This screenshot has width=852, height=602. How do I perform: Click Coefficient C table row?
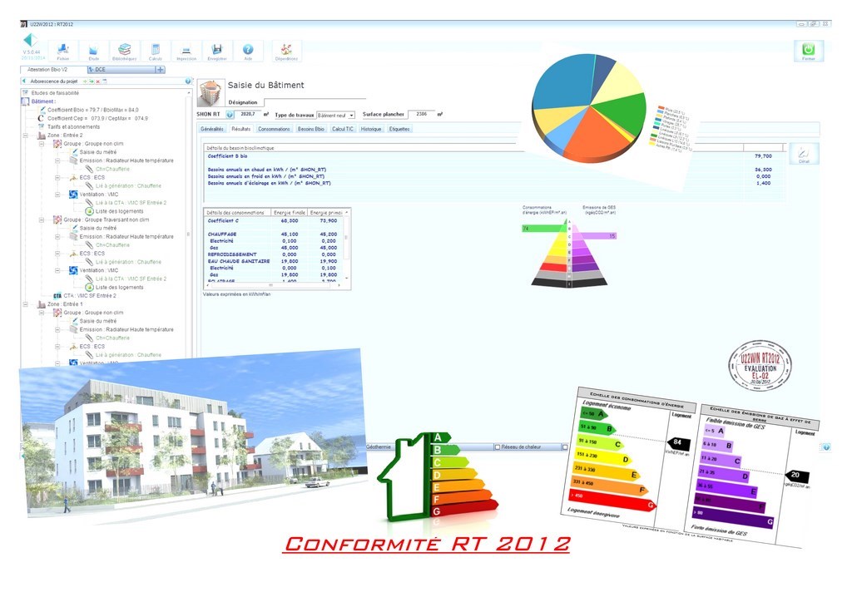click(x=274, y=221)
